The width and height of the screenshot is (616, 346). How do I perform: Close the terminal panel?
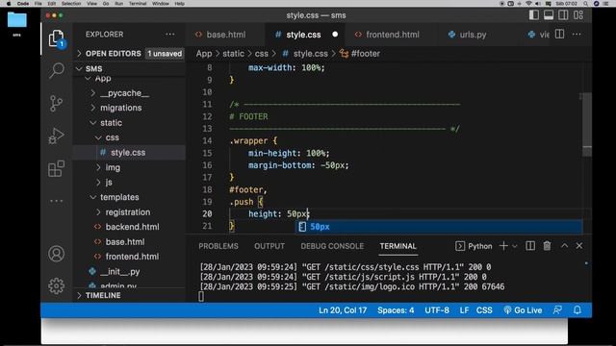coord(579,246)
